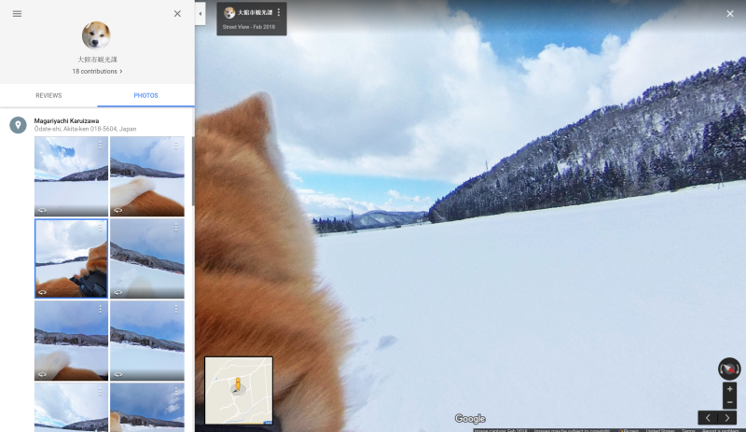Exit Street View with the top-right X
The image size is (746, 432).
(x=730, y=14)
